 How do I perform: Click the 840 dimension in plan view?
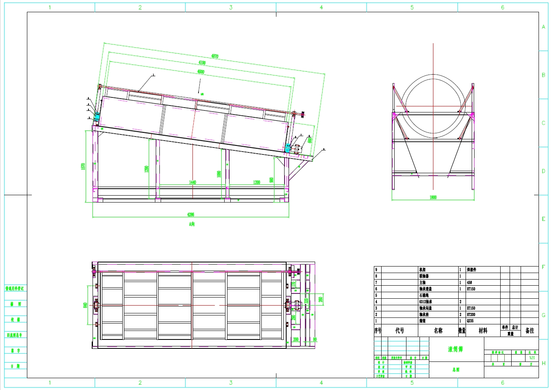click(x=85, y=305)
